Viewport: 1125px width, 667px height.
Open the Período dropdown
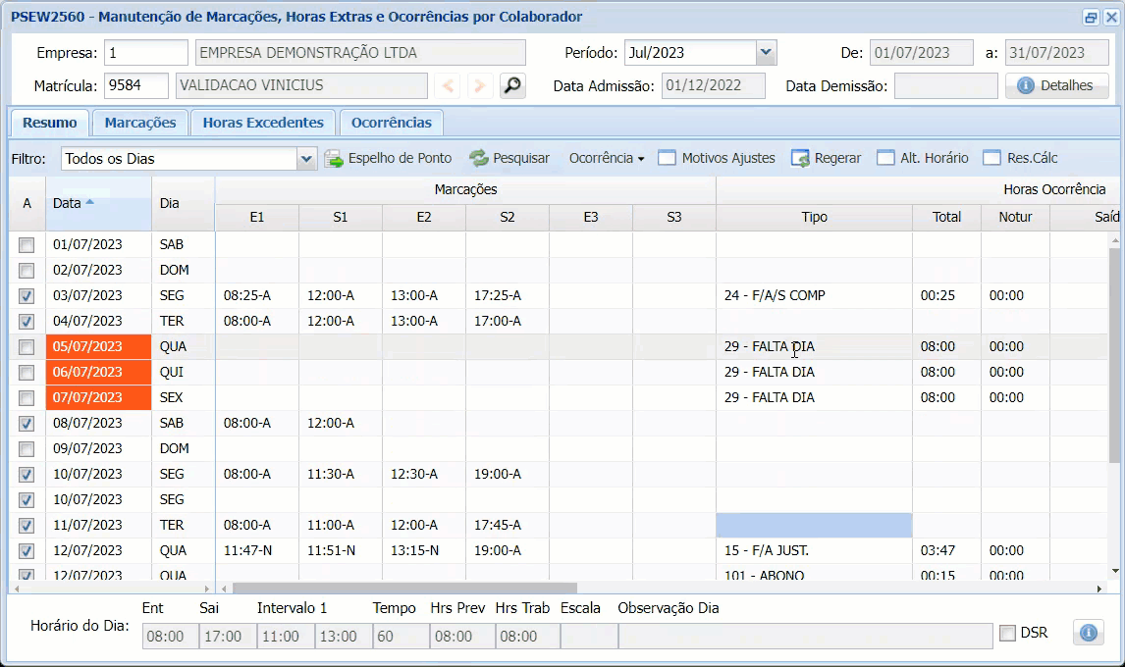(766, 53)
